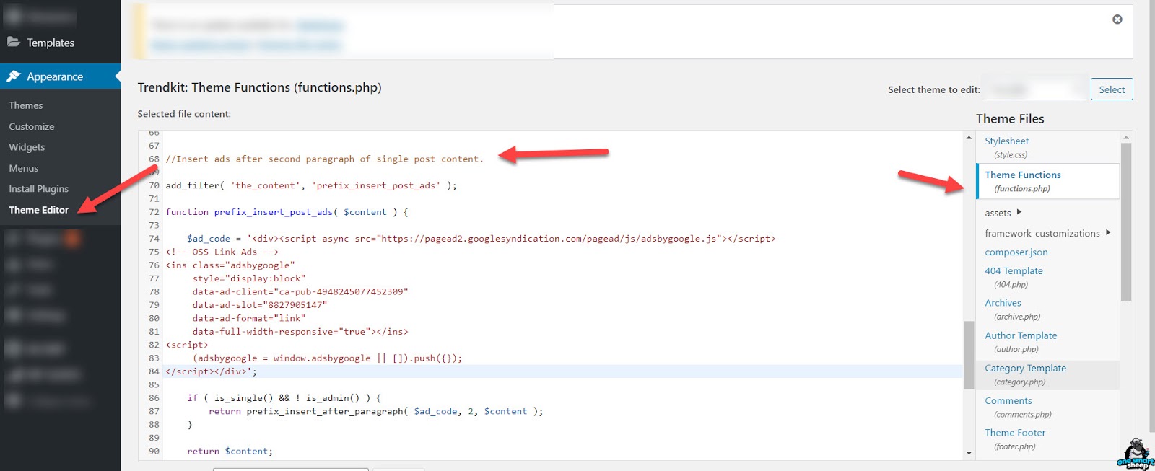The height and width of the screenshot is (471, 1155).
Task: Click the data-ad-client line 78
Action: pyautogui.click(x=300, y=291)
